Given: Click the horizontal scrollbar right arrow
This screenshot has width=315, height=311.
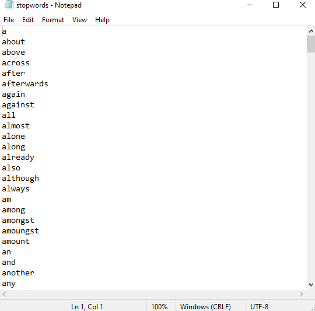Looking at the screenshot, I should pyautogui.click(x=302, y=295).
